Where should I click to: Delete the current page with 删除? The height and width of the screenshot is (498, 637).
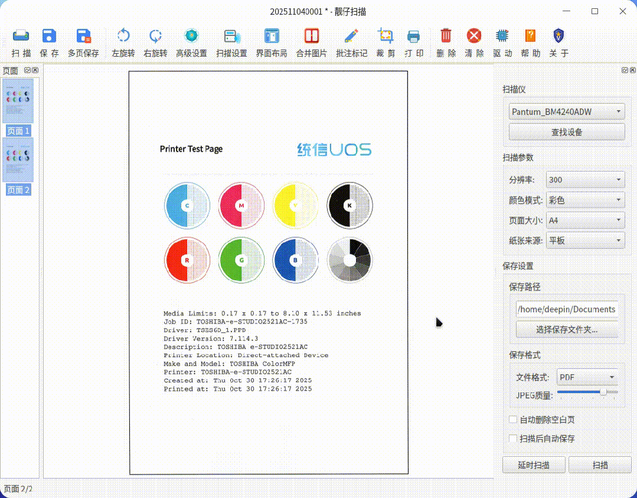(x=446, y=42)
